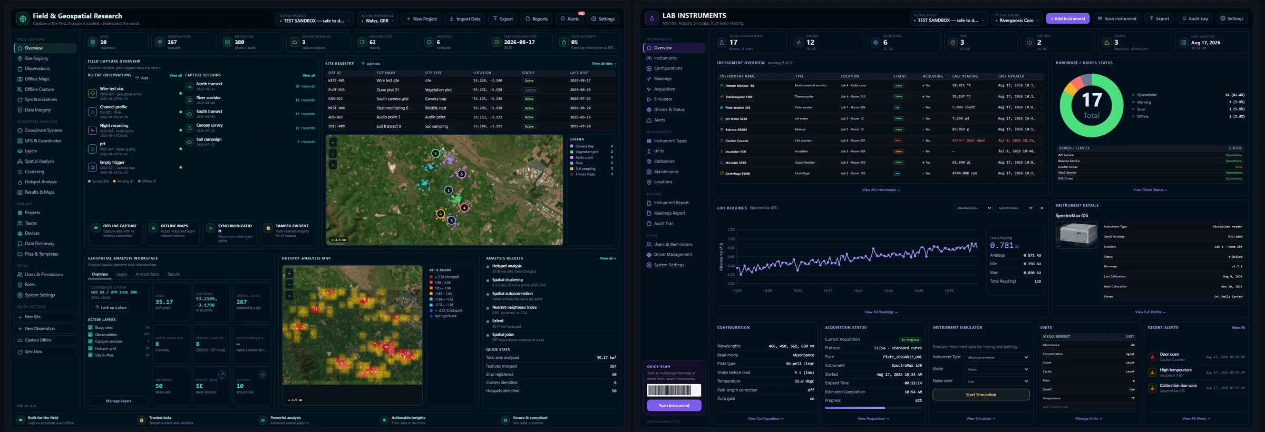The height and width of the screenshot is (432, 1265).
Task: Switch to Analysis tools tab
Action: click(x=147, y=274)
